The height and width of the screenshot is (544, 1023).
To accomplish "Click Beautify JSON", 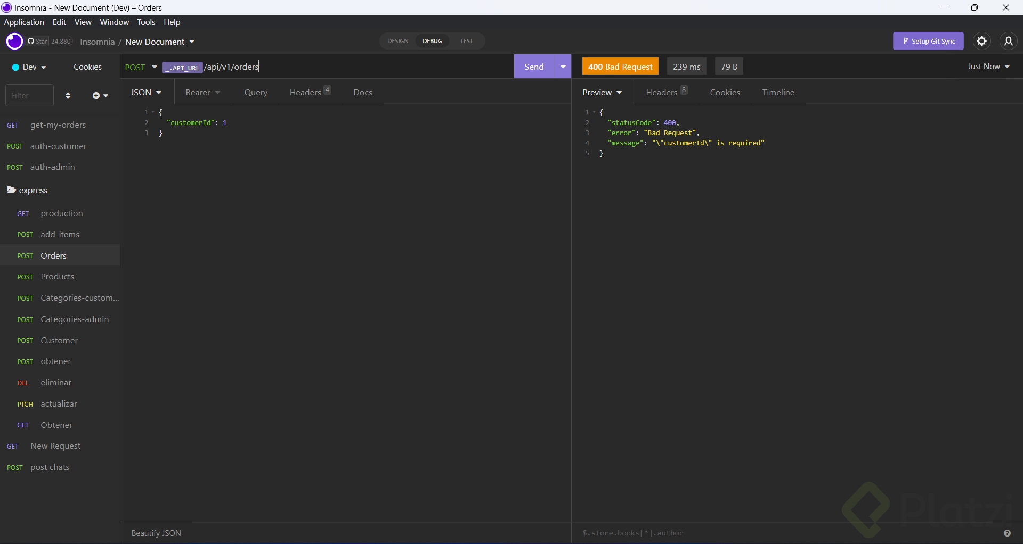I will coord(156,533).
